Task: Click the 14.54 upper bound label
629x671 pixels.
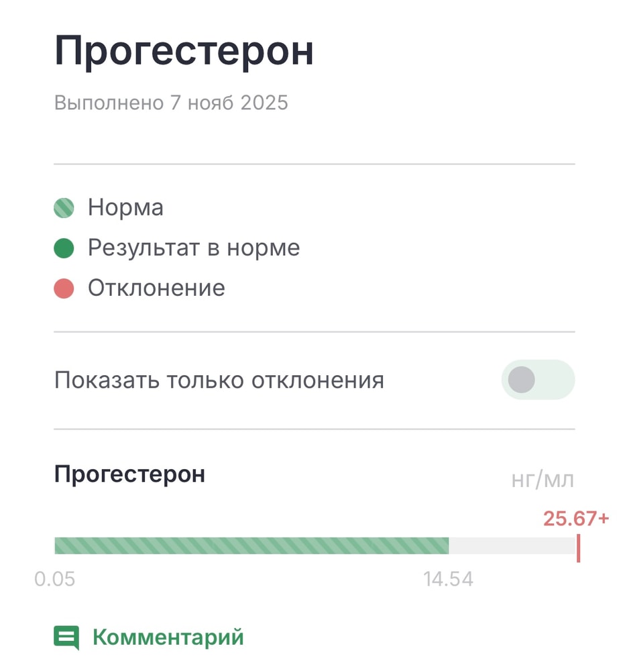Action: pyautogui.click(x=448, y=579)
